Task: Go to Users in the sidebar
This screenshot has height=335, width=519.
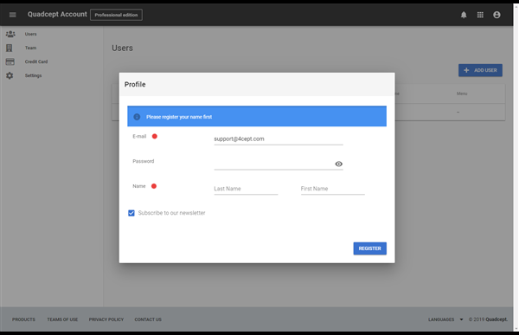Action: [x=30, y=34]
